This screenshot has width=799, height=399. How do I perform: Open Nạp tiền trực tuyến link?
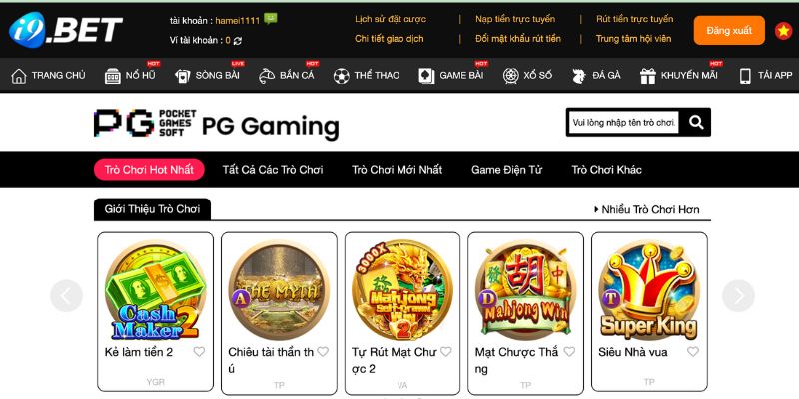pos(515,19)
